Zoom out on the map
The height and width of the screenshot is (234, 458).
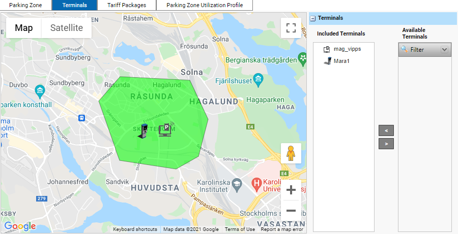(291, 210)
